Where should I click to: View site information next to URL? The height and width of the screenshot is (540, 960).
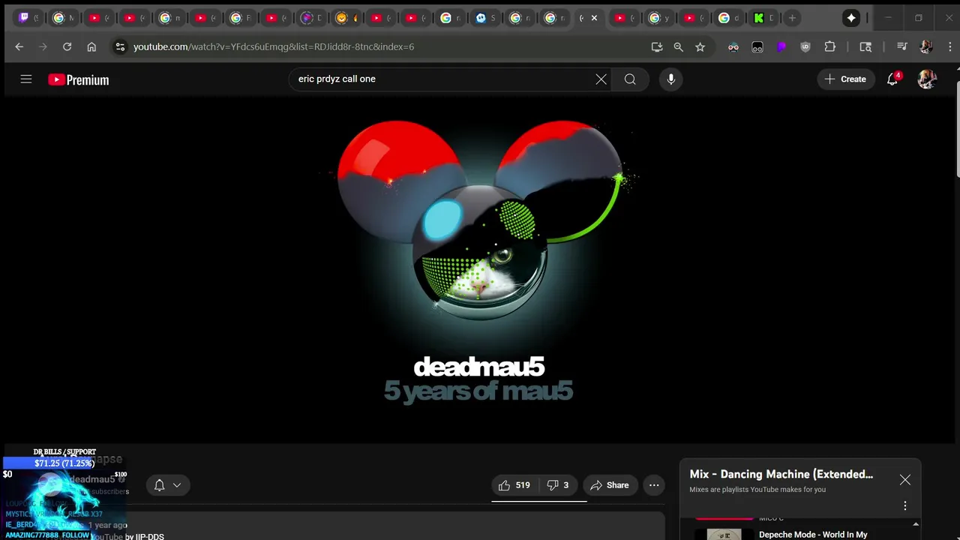point(119,46)
